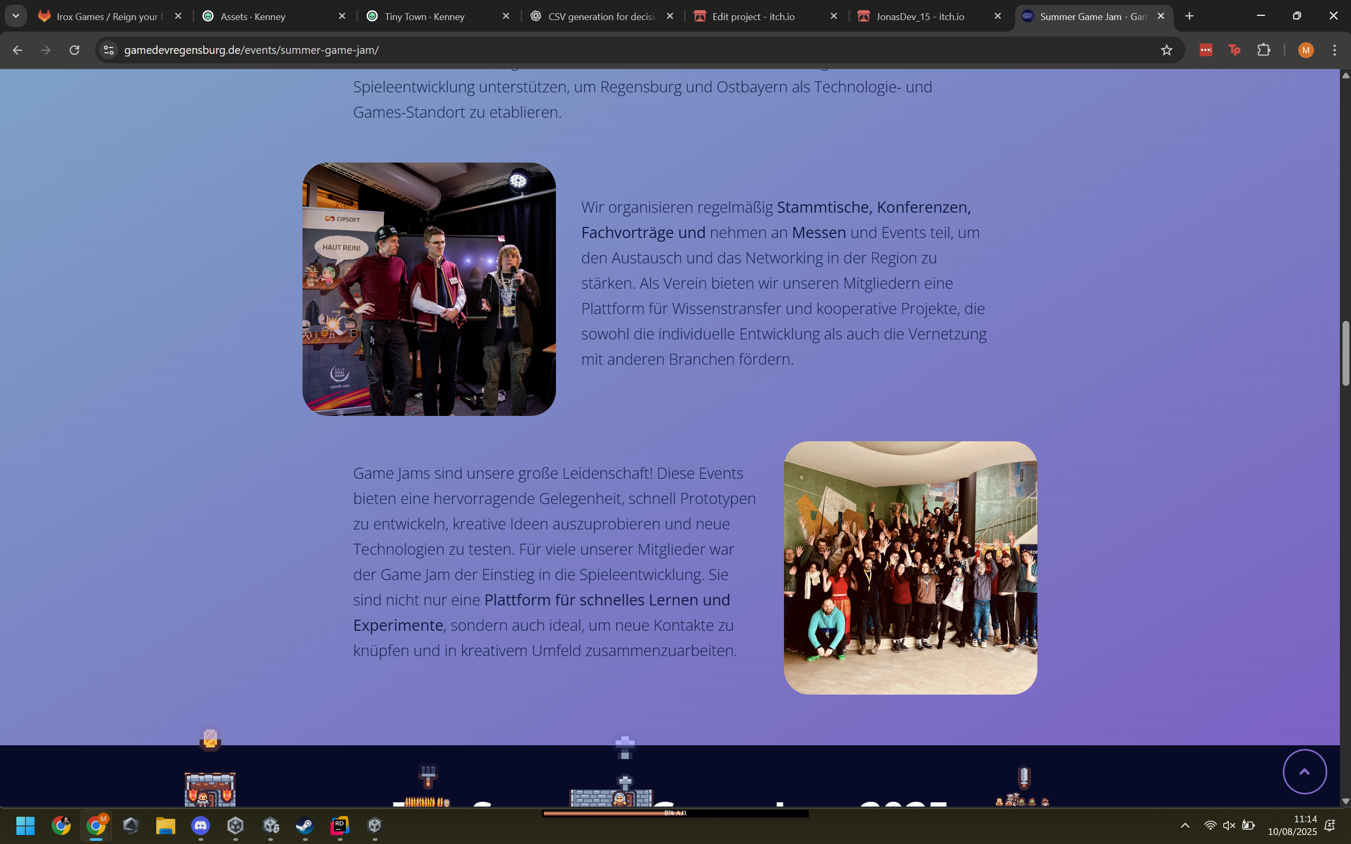Click the page vertical scrollbar thumb
This screenshot has width=1351, height=844.
click(1345, 353)
